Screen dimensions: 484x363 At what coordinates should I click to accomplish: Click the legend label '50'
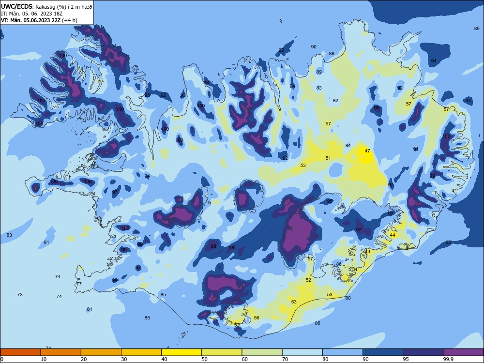point(204,359)
